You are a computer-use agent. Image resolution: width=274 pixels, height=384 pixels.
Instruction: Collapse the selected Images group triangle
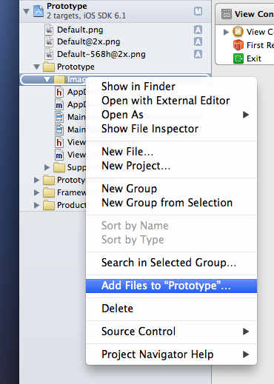click(x=47, y=79)
